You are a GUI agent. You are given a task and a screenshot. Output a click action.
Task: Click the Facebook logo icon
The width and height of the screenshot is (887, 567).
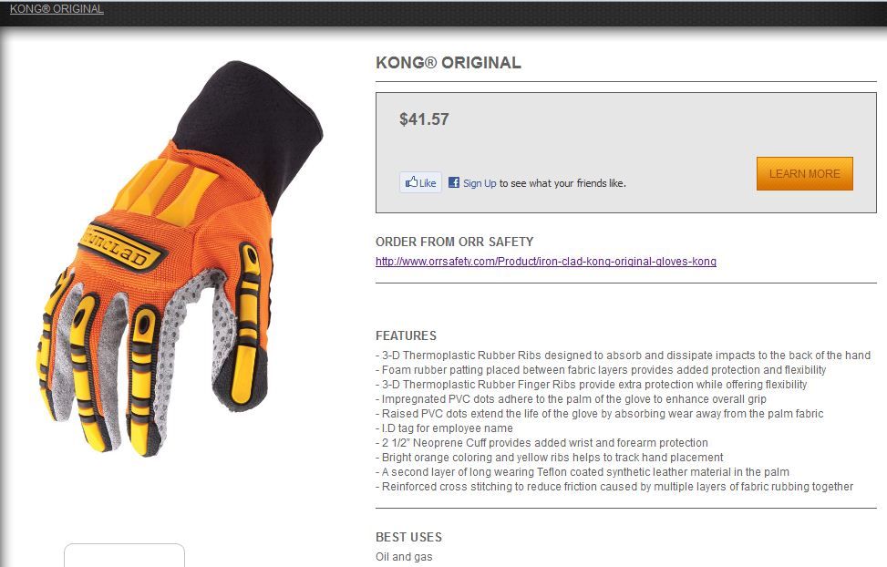454,182
